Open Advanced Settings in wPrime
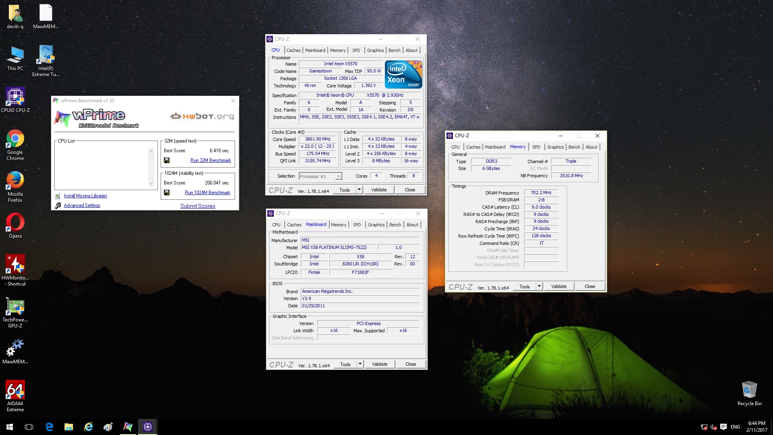 82,205
